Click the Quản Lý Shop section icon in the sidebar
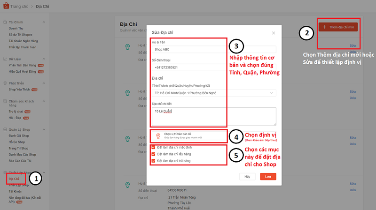 click(x=5, y=129)
